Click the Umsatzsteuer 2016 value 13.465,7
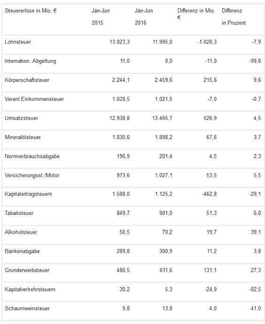265x324 pixels. point(162,118)
